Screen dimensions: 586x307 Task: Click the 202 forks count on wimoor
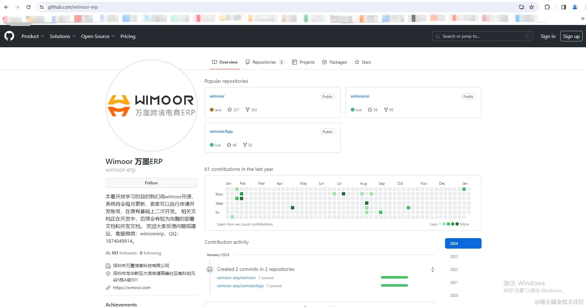coord(254,110)
